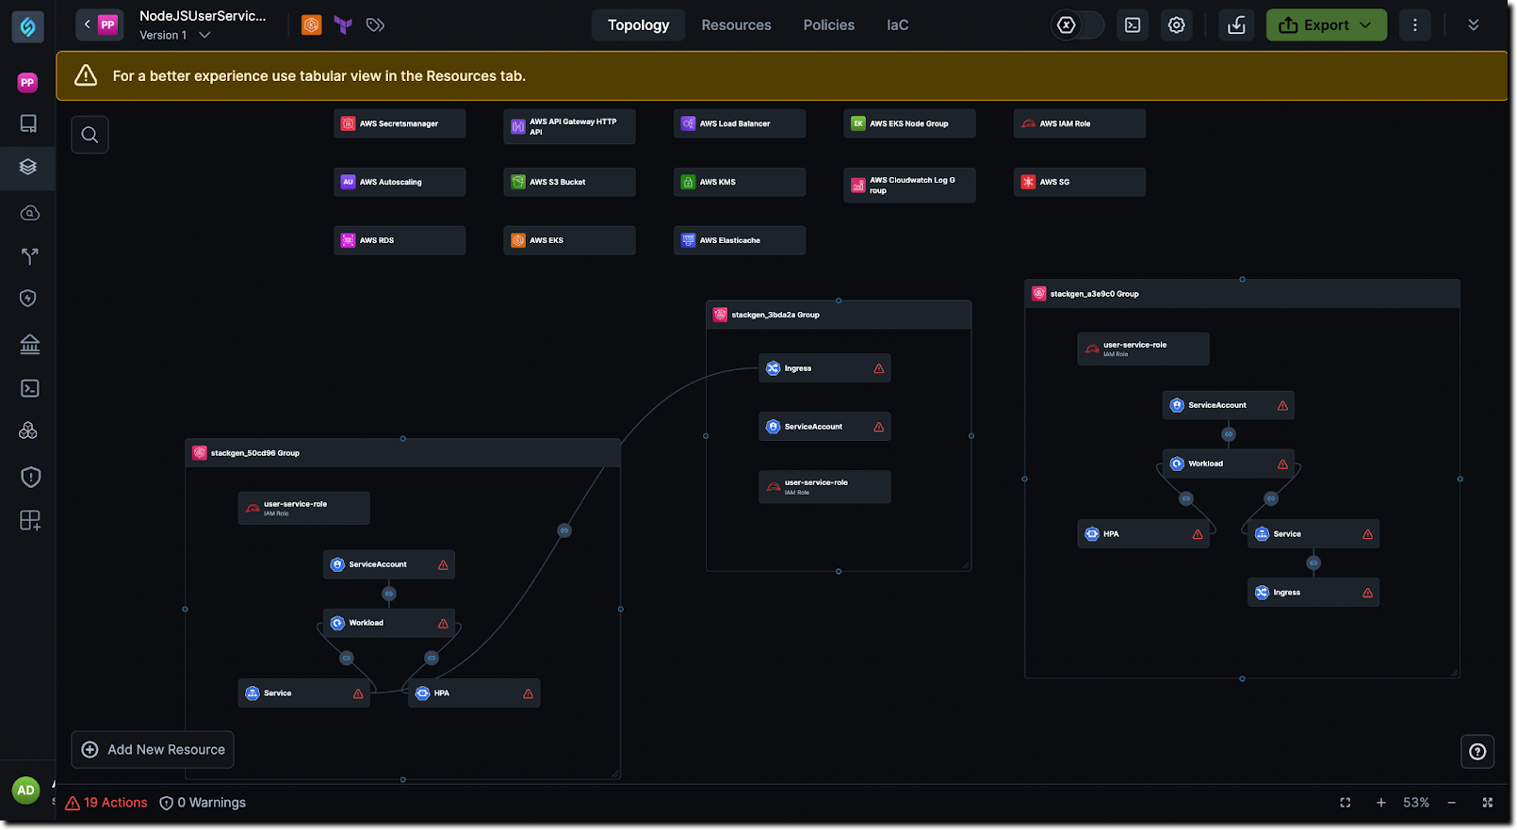1517x830 pixels.
Task: Open the book docs sidebar icon
Action: 29,123
